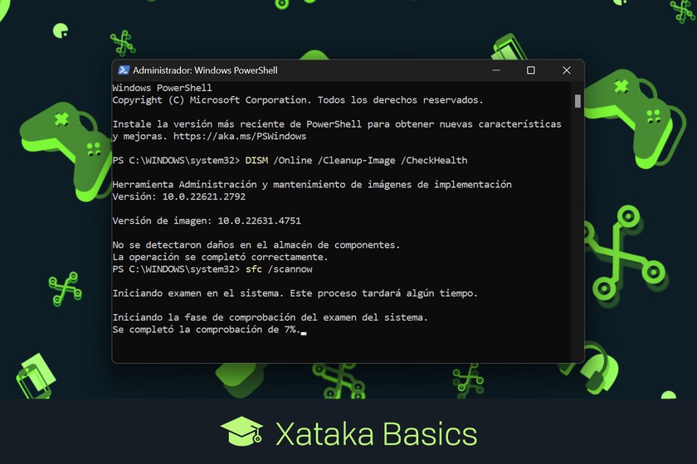Maximize the Administrador PowerShell window
This screenshot has height=464, width=697.
click(531, 70)
